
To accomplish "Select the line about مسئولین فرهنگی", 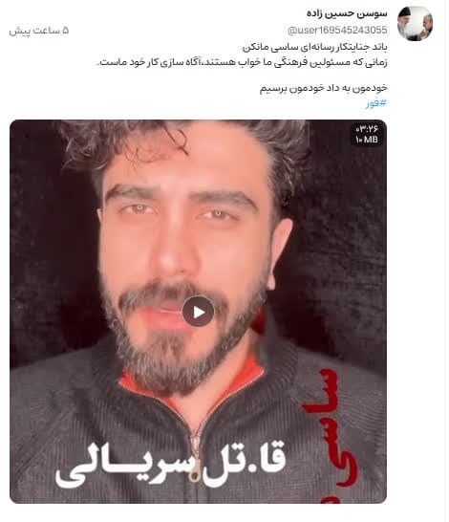I will click(242, 62).
